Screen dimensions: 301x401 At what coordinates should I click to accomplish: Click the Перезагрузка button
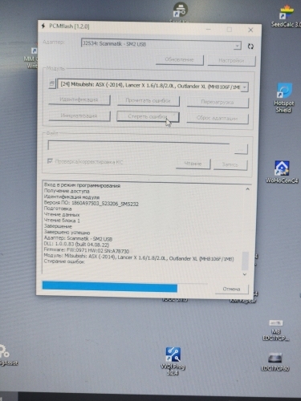coord(218,102)
